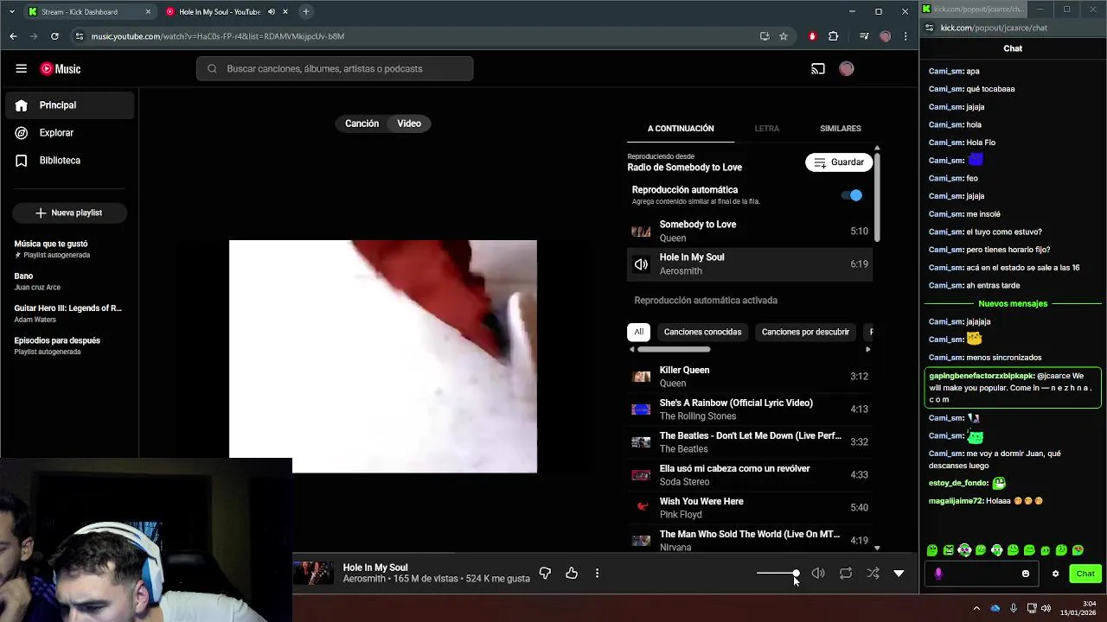Viewport: 1107px width, 622px height.
Task: Like Hole In My Soul
Action: click(x=572, y=573)
